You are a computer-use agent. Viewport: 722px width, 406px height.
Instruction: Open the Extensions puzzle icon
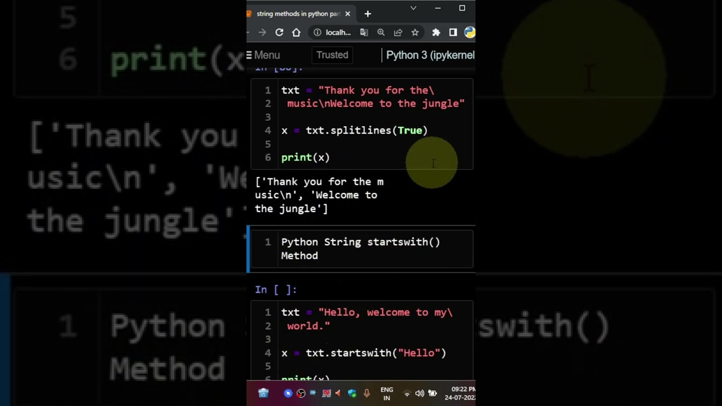(x=436, y=33)
